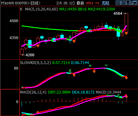
Task: Click the MA1:4454.8816 value readout
Action: coord(73,9)
